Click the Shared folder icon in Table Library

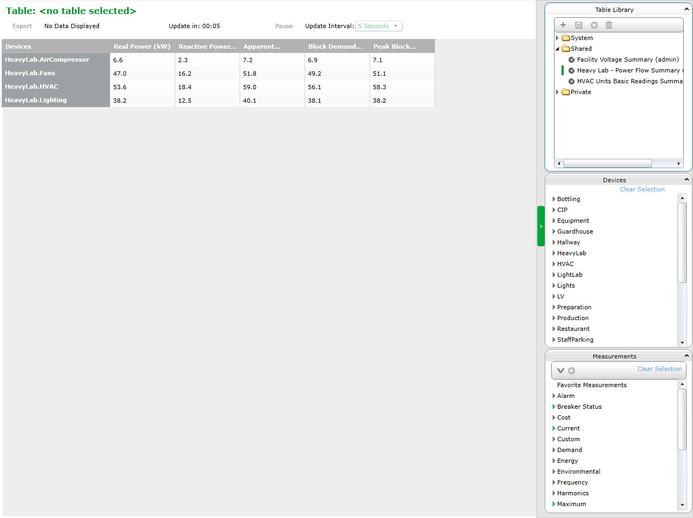point(566,49)
